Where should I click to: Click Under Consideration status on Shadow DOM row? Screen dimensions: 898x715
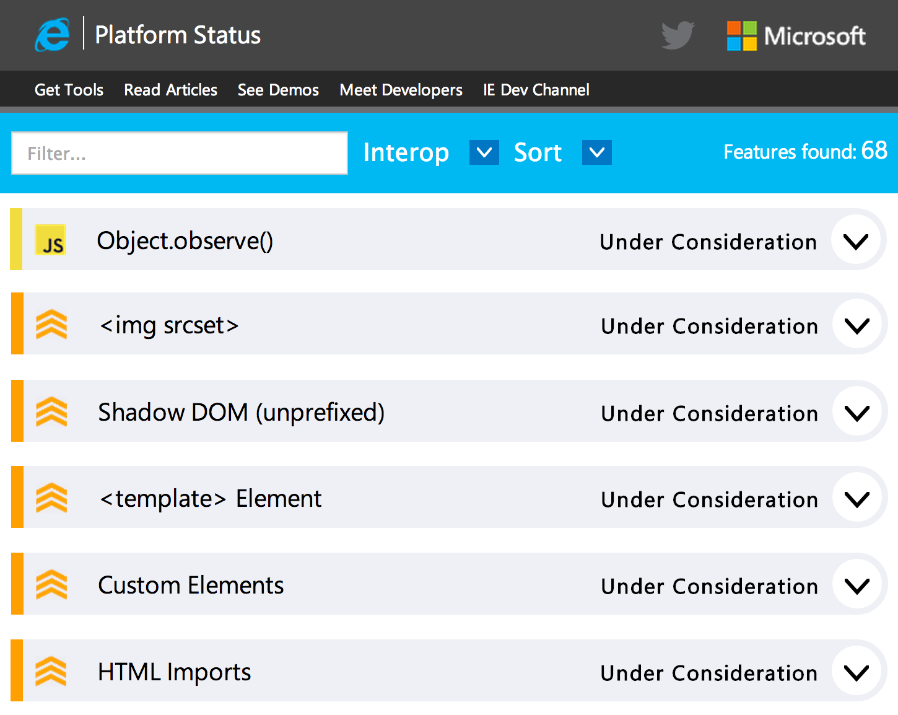[x=710, y=413]
